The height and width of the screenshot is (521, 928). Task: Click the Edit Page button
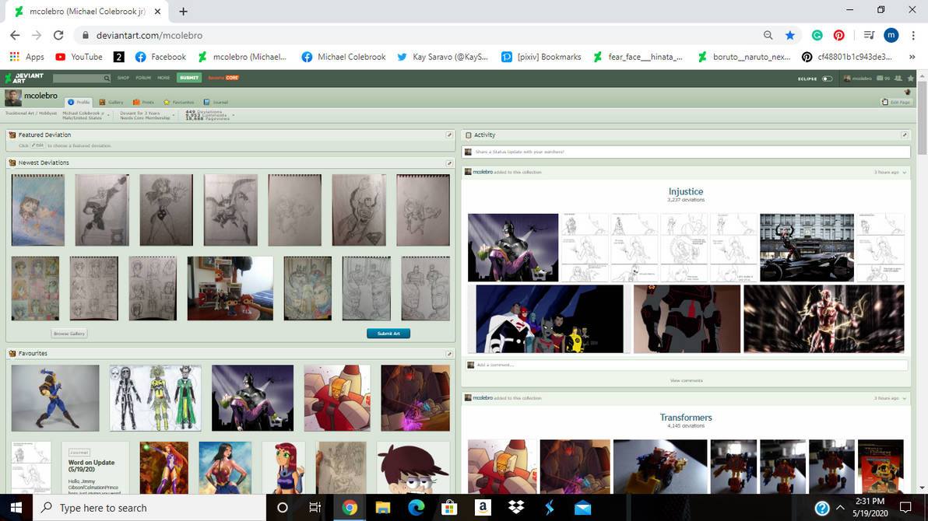point(896,103)
